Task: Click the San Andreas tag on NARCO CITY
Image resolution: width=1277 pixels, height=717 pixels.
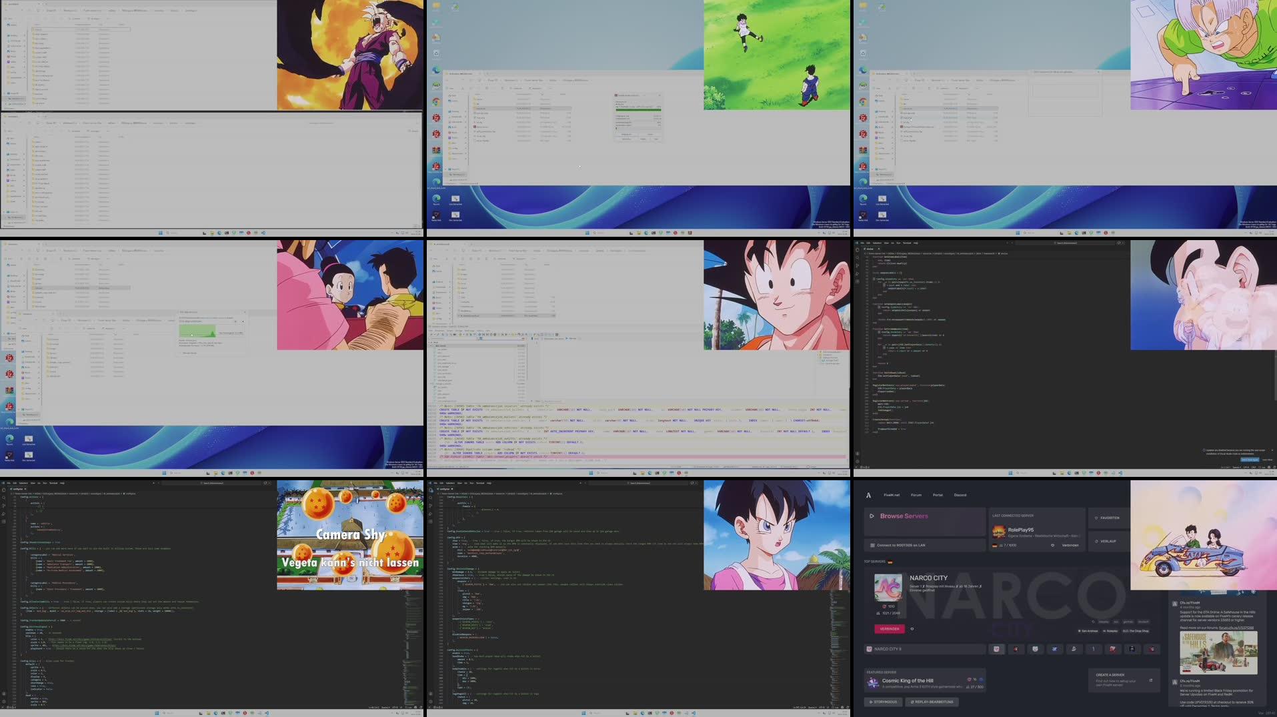Action: point(1088,631)
